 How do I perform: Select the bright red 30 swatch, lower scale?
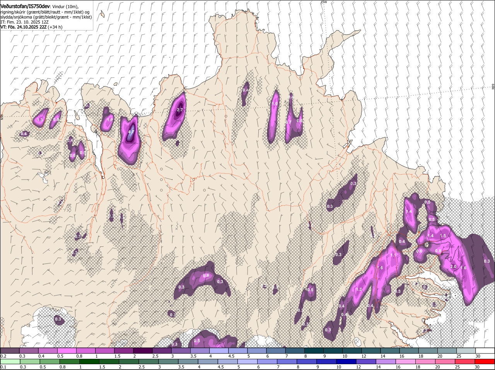(x=485, y=362)
